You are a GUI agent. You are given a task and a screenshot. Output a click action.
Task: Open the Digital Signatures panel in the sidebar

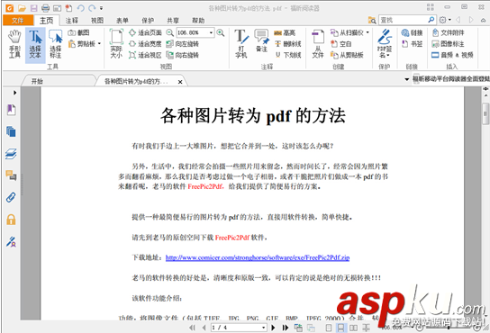pyautogui.click(x=11, y=242)
